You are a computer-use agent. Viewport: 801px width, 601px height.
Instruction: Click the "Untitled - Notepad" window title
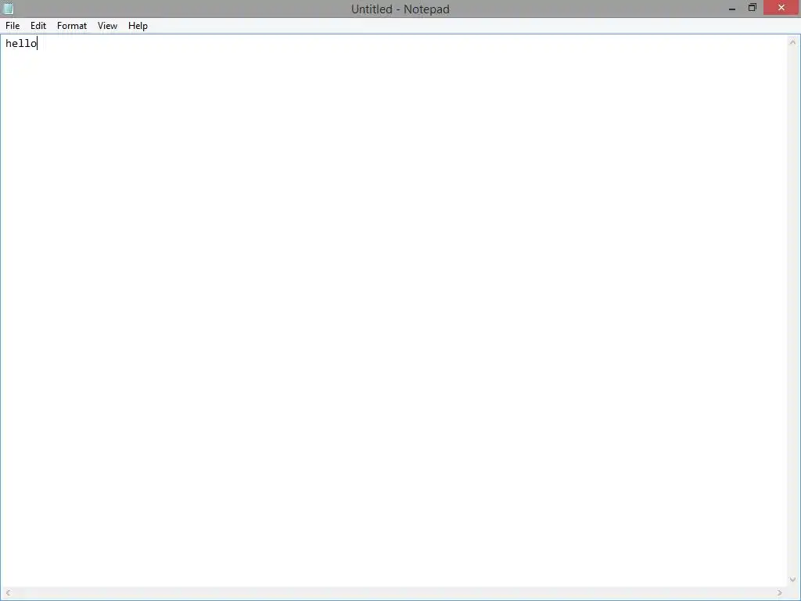400,9
